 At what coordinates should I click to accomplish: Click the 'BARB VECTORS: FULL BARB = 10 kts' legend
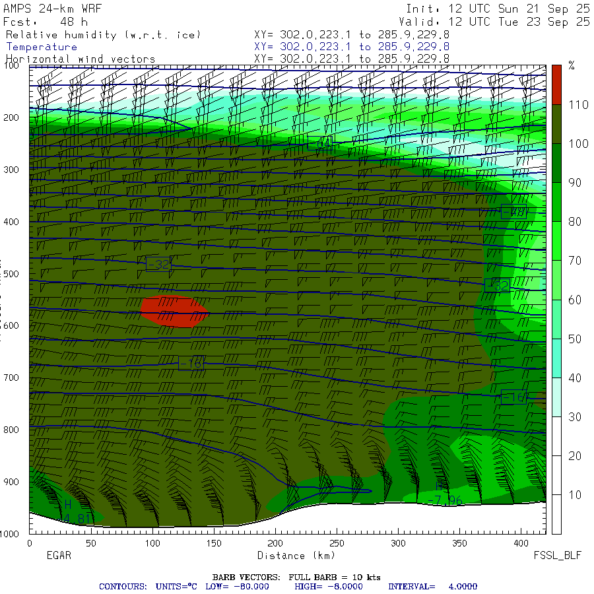[x=296, y=577]
